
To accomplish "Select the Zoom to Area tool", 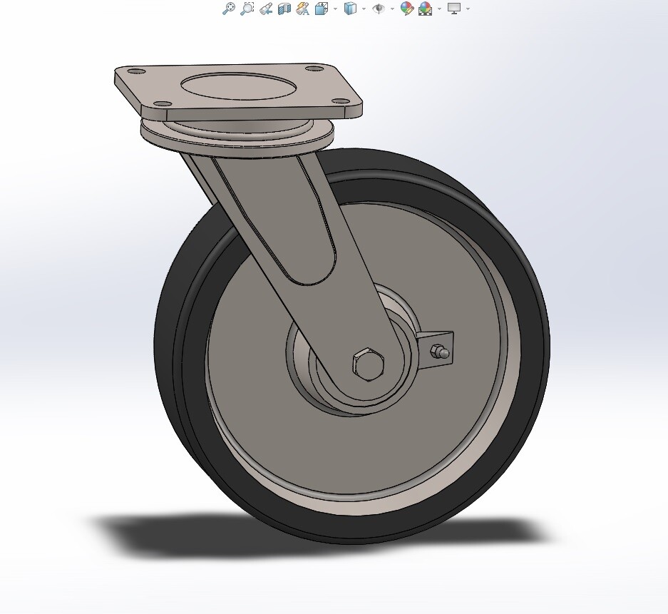I will click(x=247, y=9).
